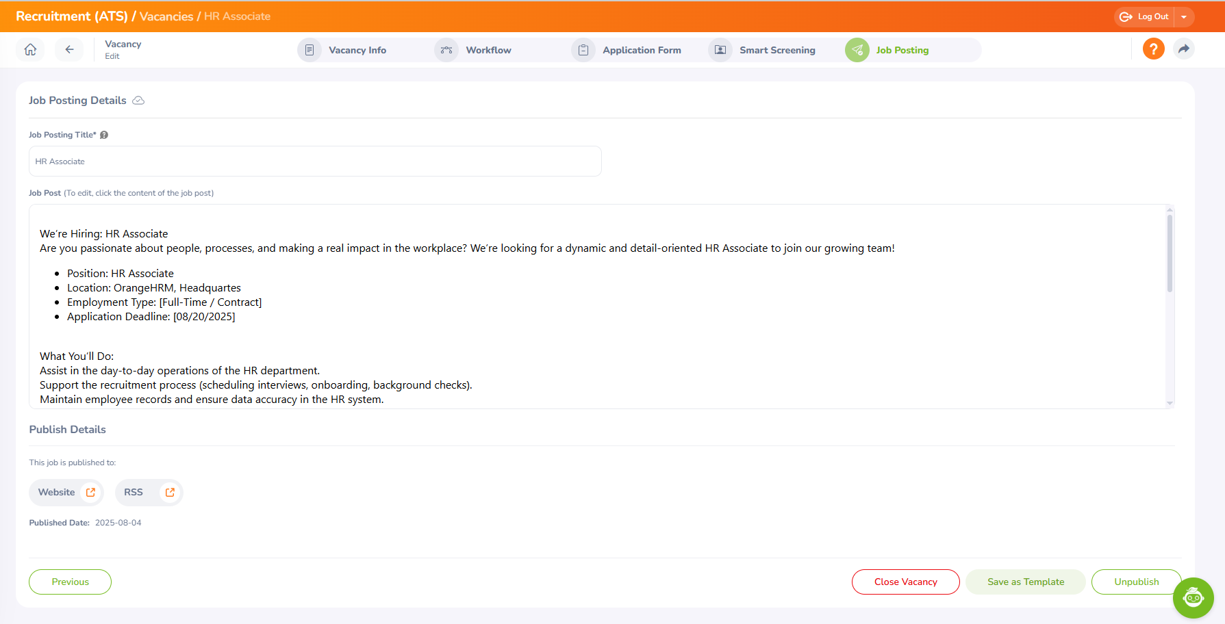This screenshot has height=624, width=1225.
Task: Expand the Log Out dropdown arrow
Action: tap(1184, 17)
